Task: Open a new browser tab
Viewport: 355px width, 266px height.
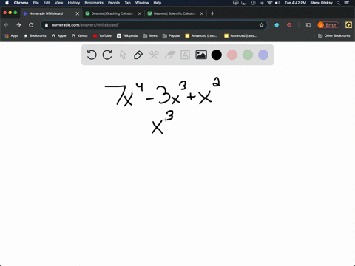Action: [x=212, y=13]
